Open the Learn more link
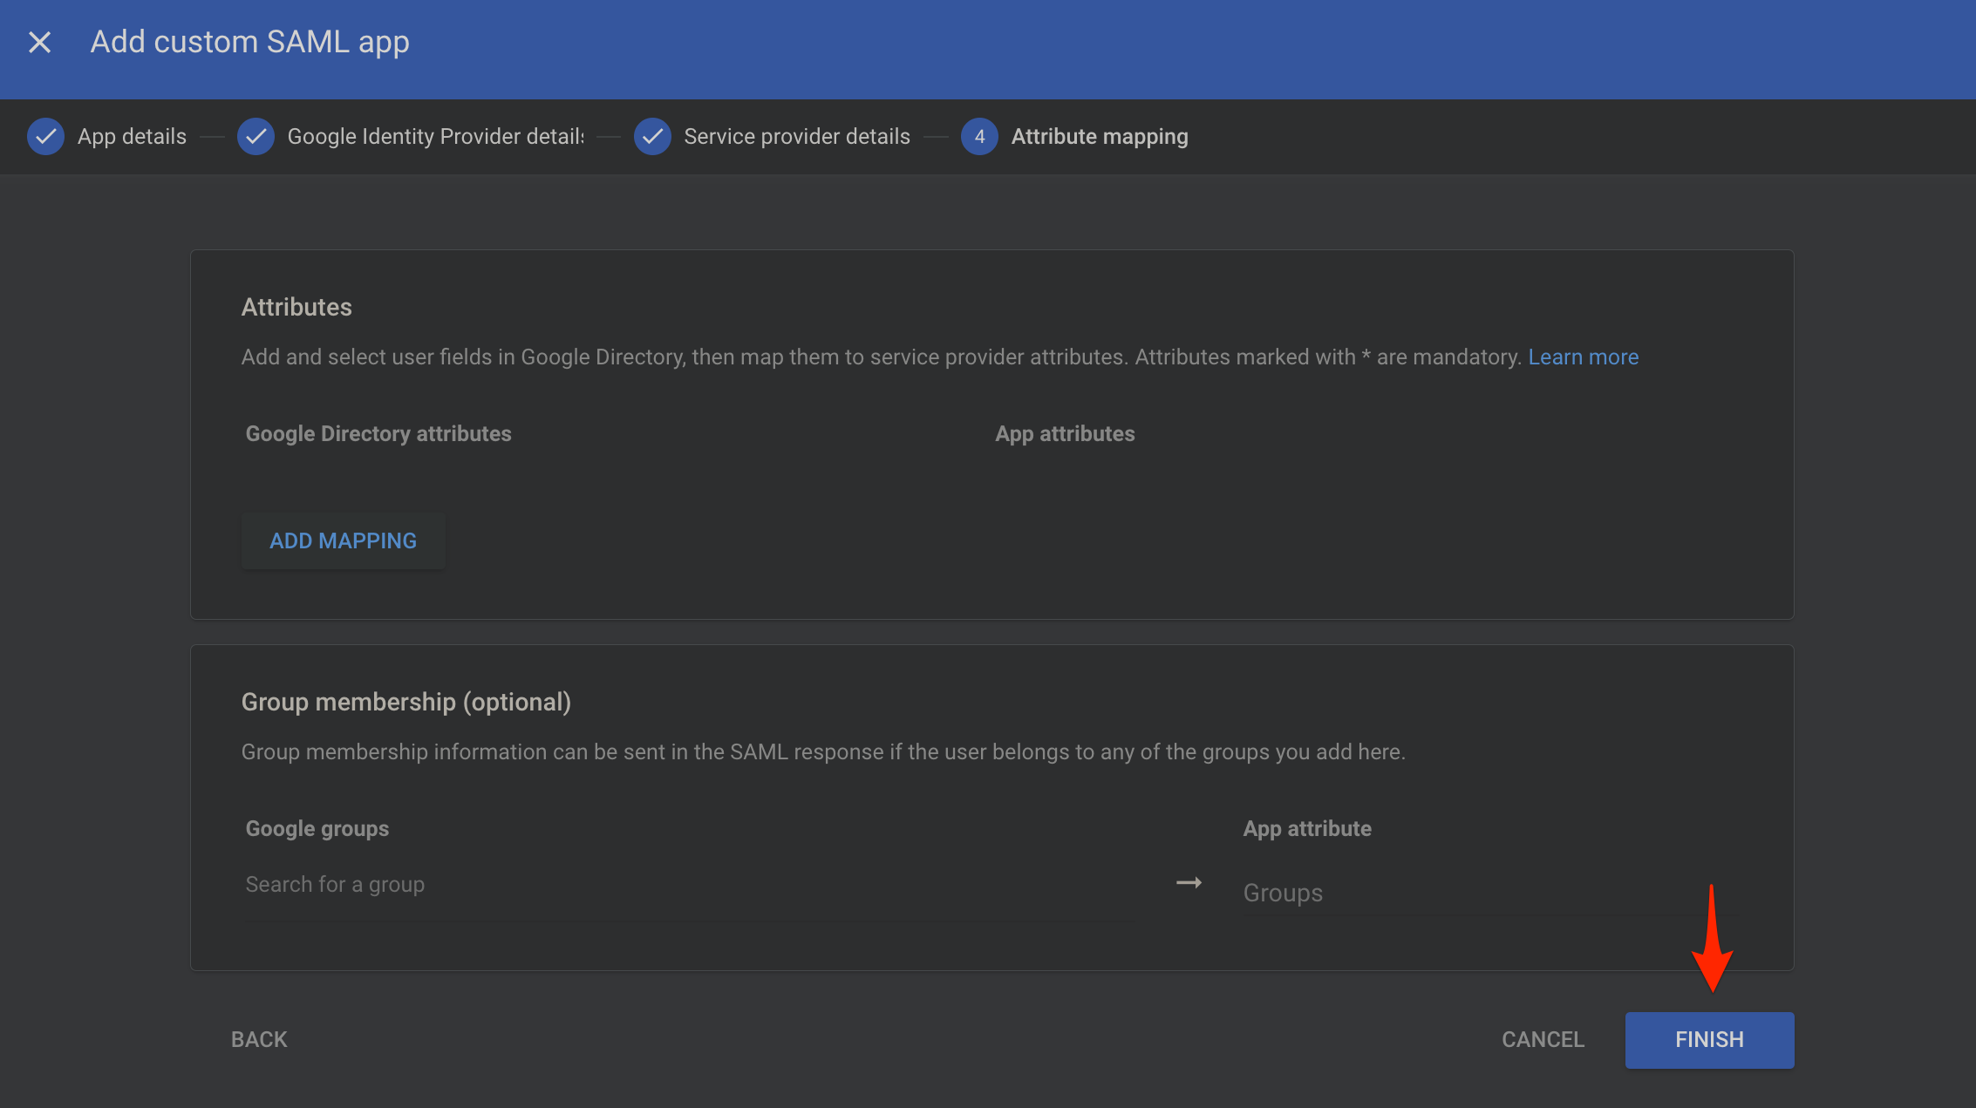 coord(1584,357)
